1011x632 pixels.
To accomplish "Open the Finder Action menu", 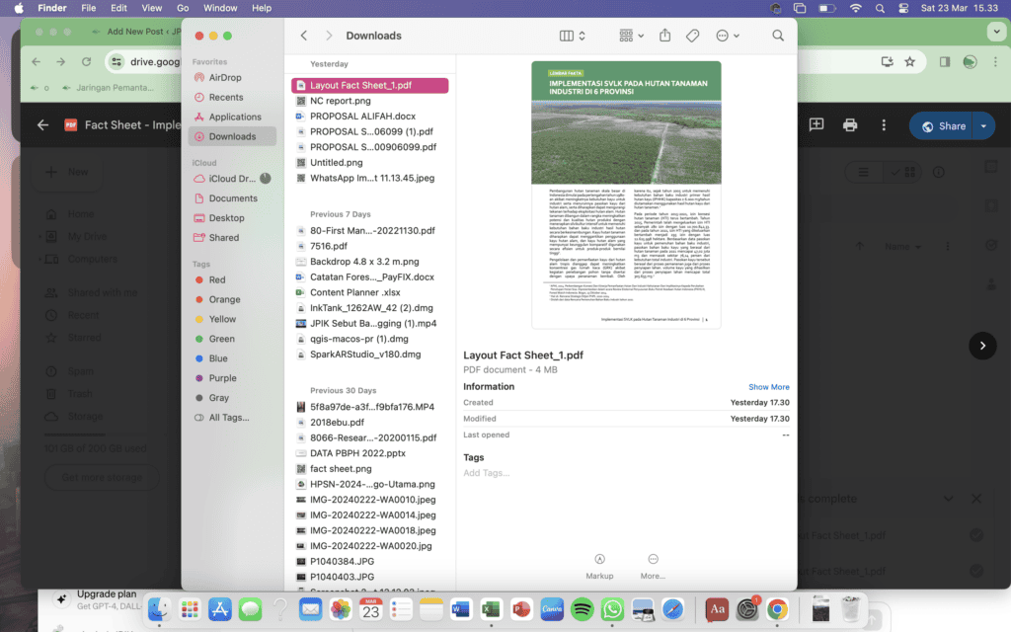I will pyautogui.click(x=728, y=37).
